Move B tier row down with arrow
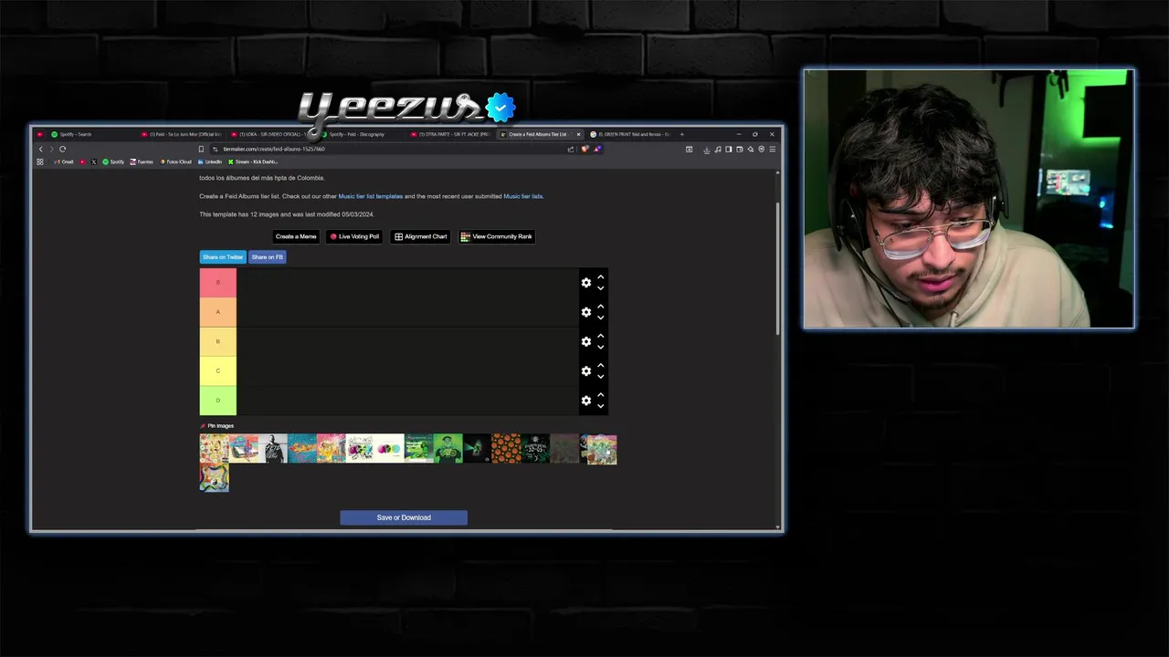Screen dimensions: 1169x657 600,347
